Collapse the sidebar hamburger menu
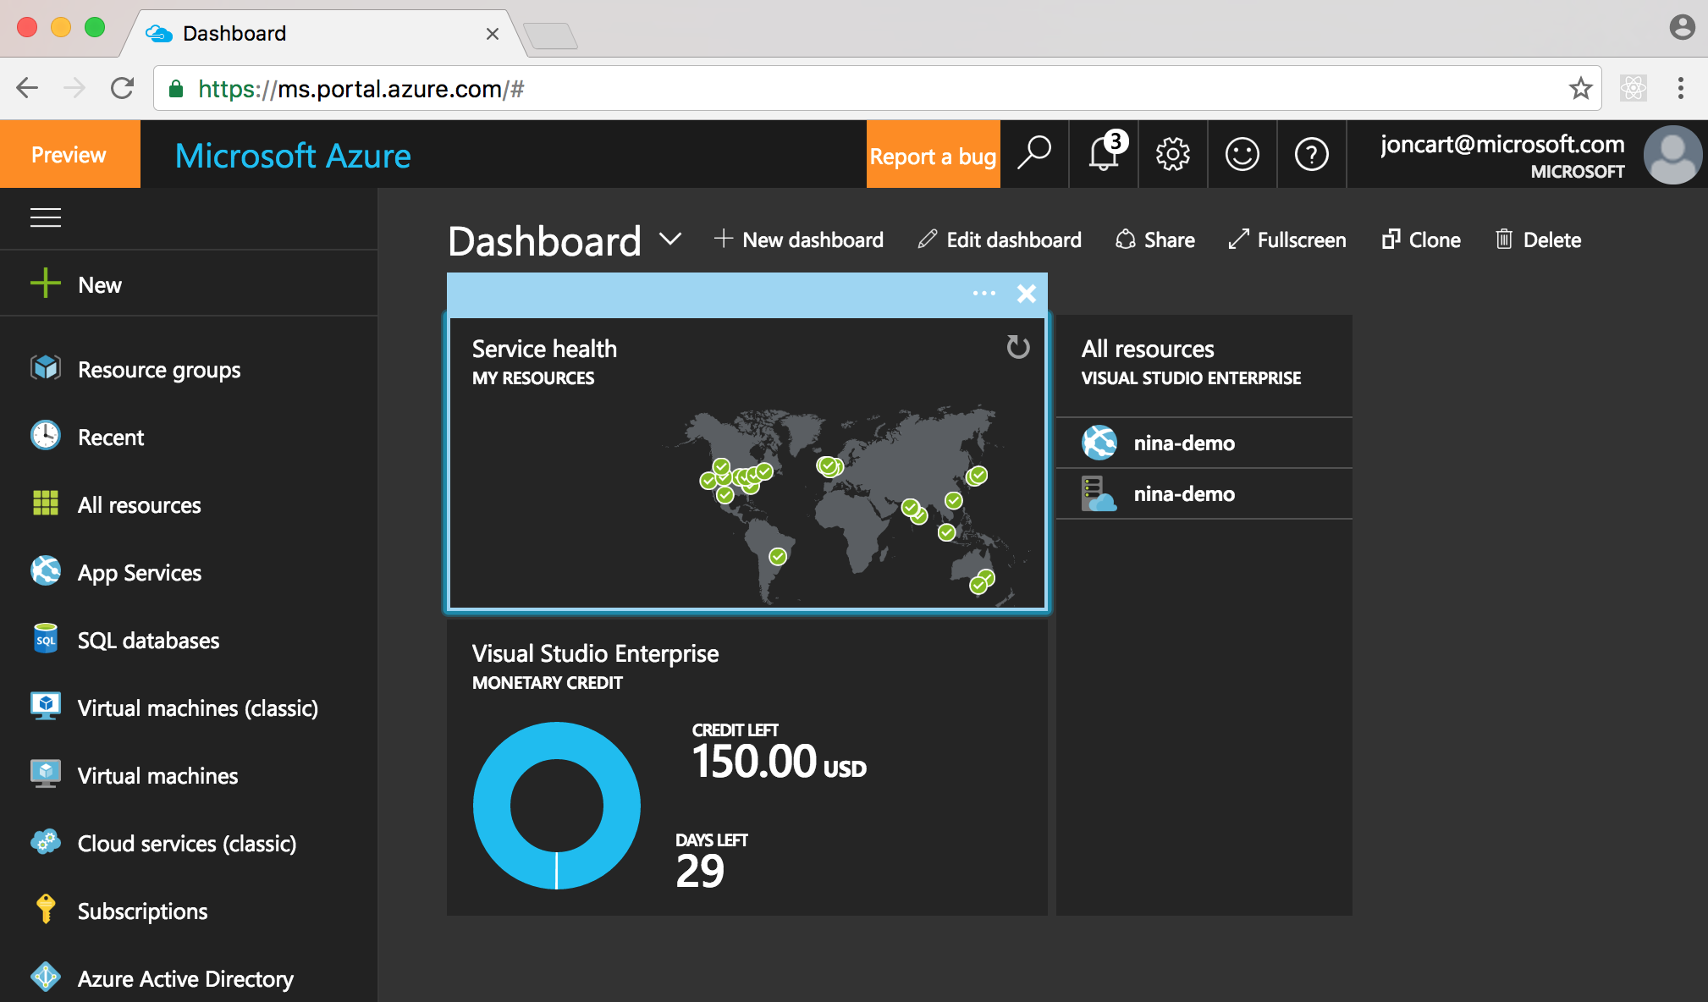This screenshot has width=1708, height=1002. [46, 217]
